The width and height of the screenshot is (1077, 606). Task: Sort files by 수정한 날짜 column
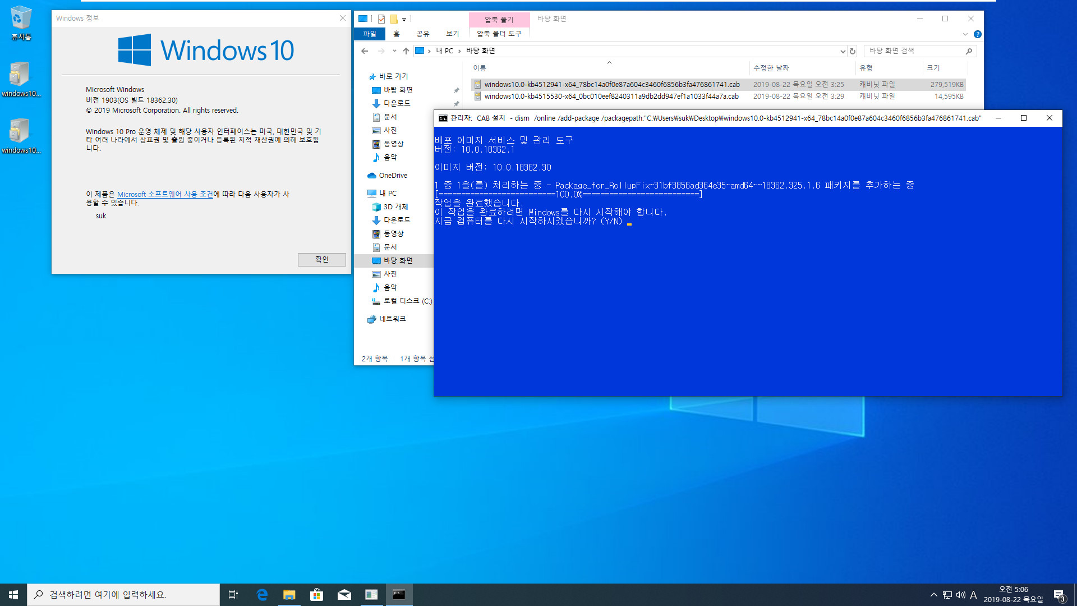pyautogui.click(x=802, y=68)
